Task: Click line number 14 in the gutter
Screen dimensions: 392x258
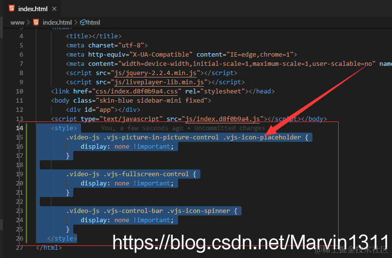Action: (x=19, y=128)
